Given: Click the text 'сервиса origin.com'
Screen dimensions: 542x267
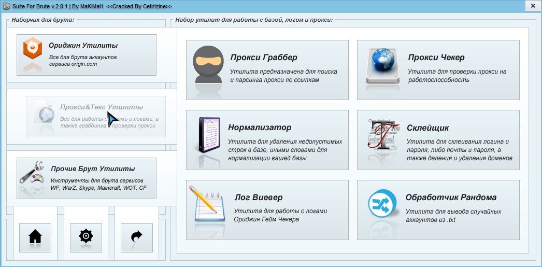Looking at the screenshot, I should coord(73,64).
